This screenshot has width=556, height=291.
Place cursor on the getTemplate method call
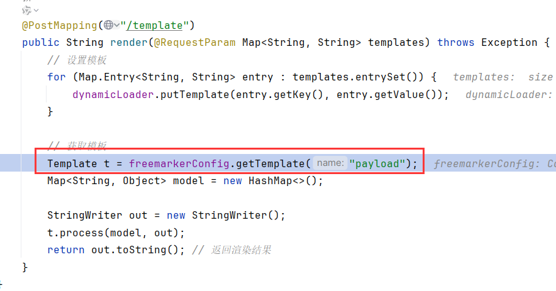pos(270,164)
